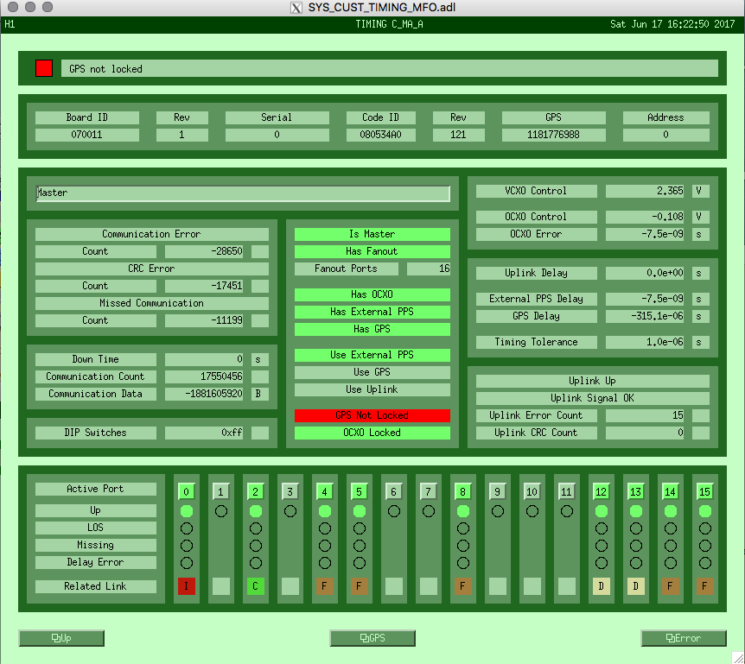Click the Use GPS status
The image size is (745, 664).
point(372,372)
